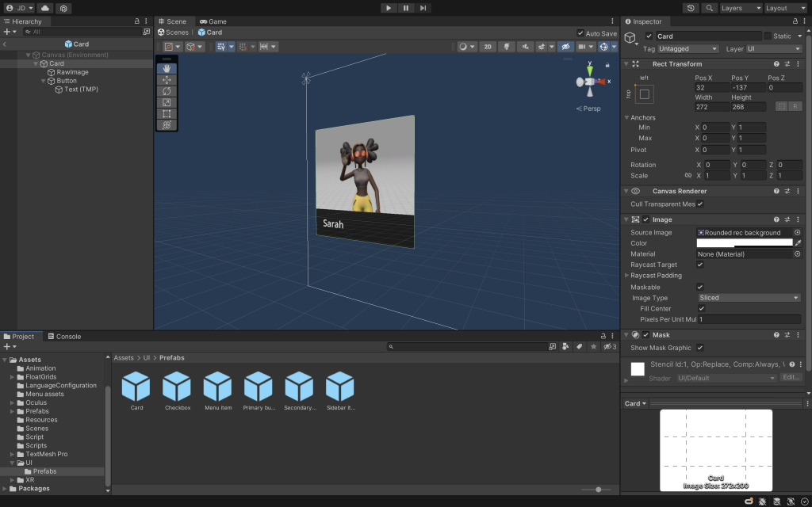Toggle the Raycast Target checkbox
The height and width of the screenshot is (507, 812).
699,265
